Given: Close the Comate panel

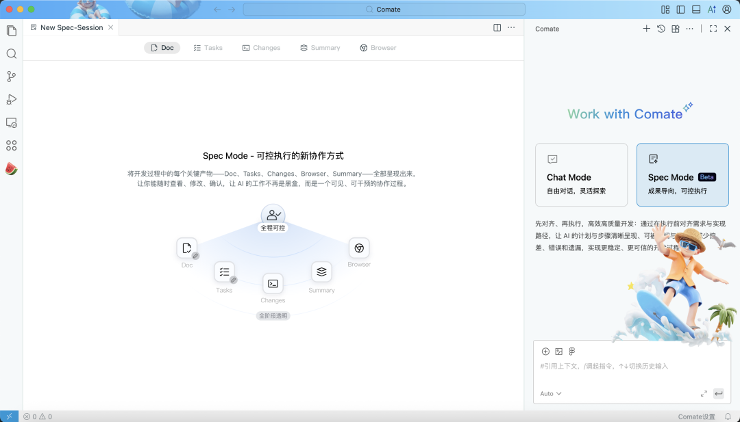Looking at the screenshot, I should tap(727, 29).
